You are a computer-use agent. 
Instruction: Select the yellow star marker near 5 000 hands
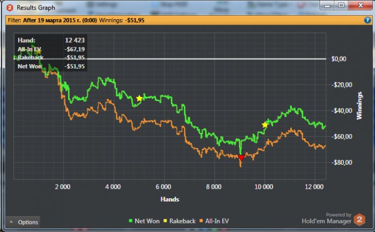[x=139, y=98]
